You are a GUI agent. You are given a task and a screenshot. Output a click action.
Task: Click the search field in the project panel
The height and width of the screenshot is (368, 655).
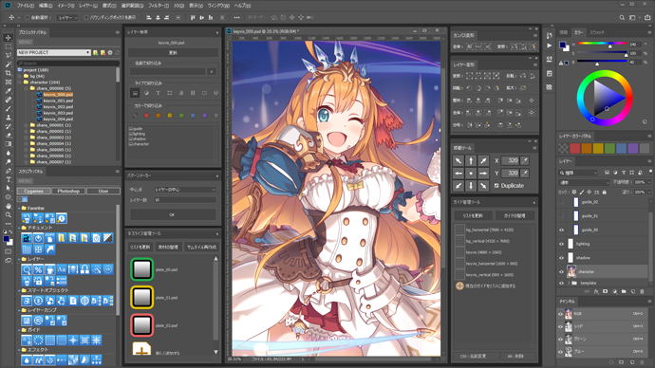[67, 64]
